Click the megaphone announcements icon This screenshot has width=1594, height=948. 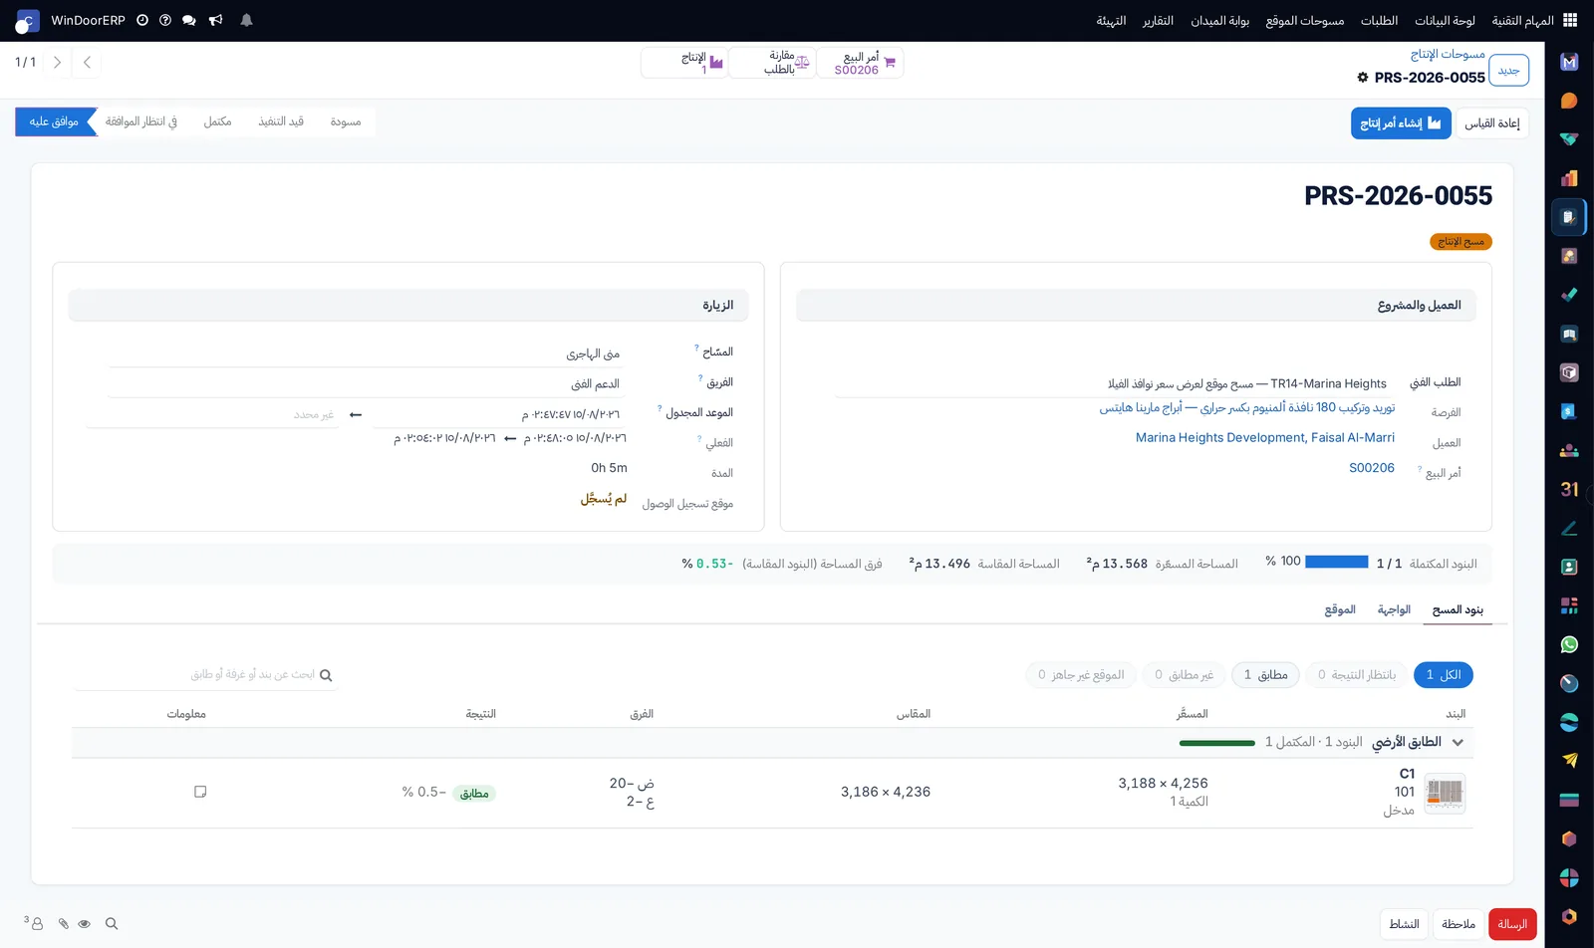pyautogui.click(x=215, y=20)
